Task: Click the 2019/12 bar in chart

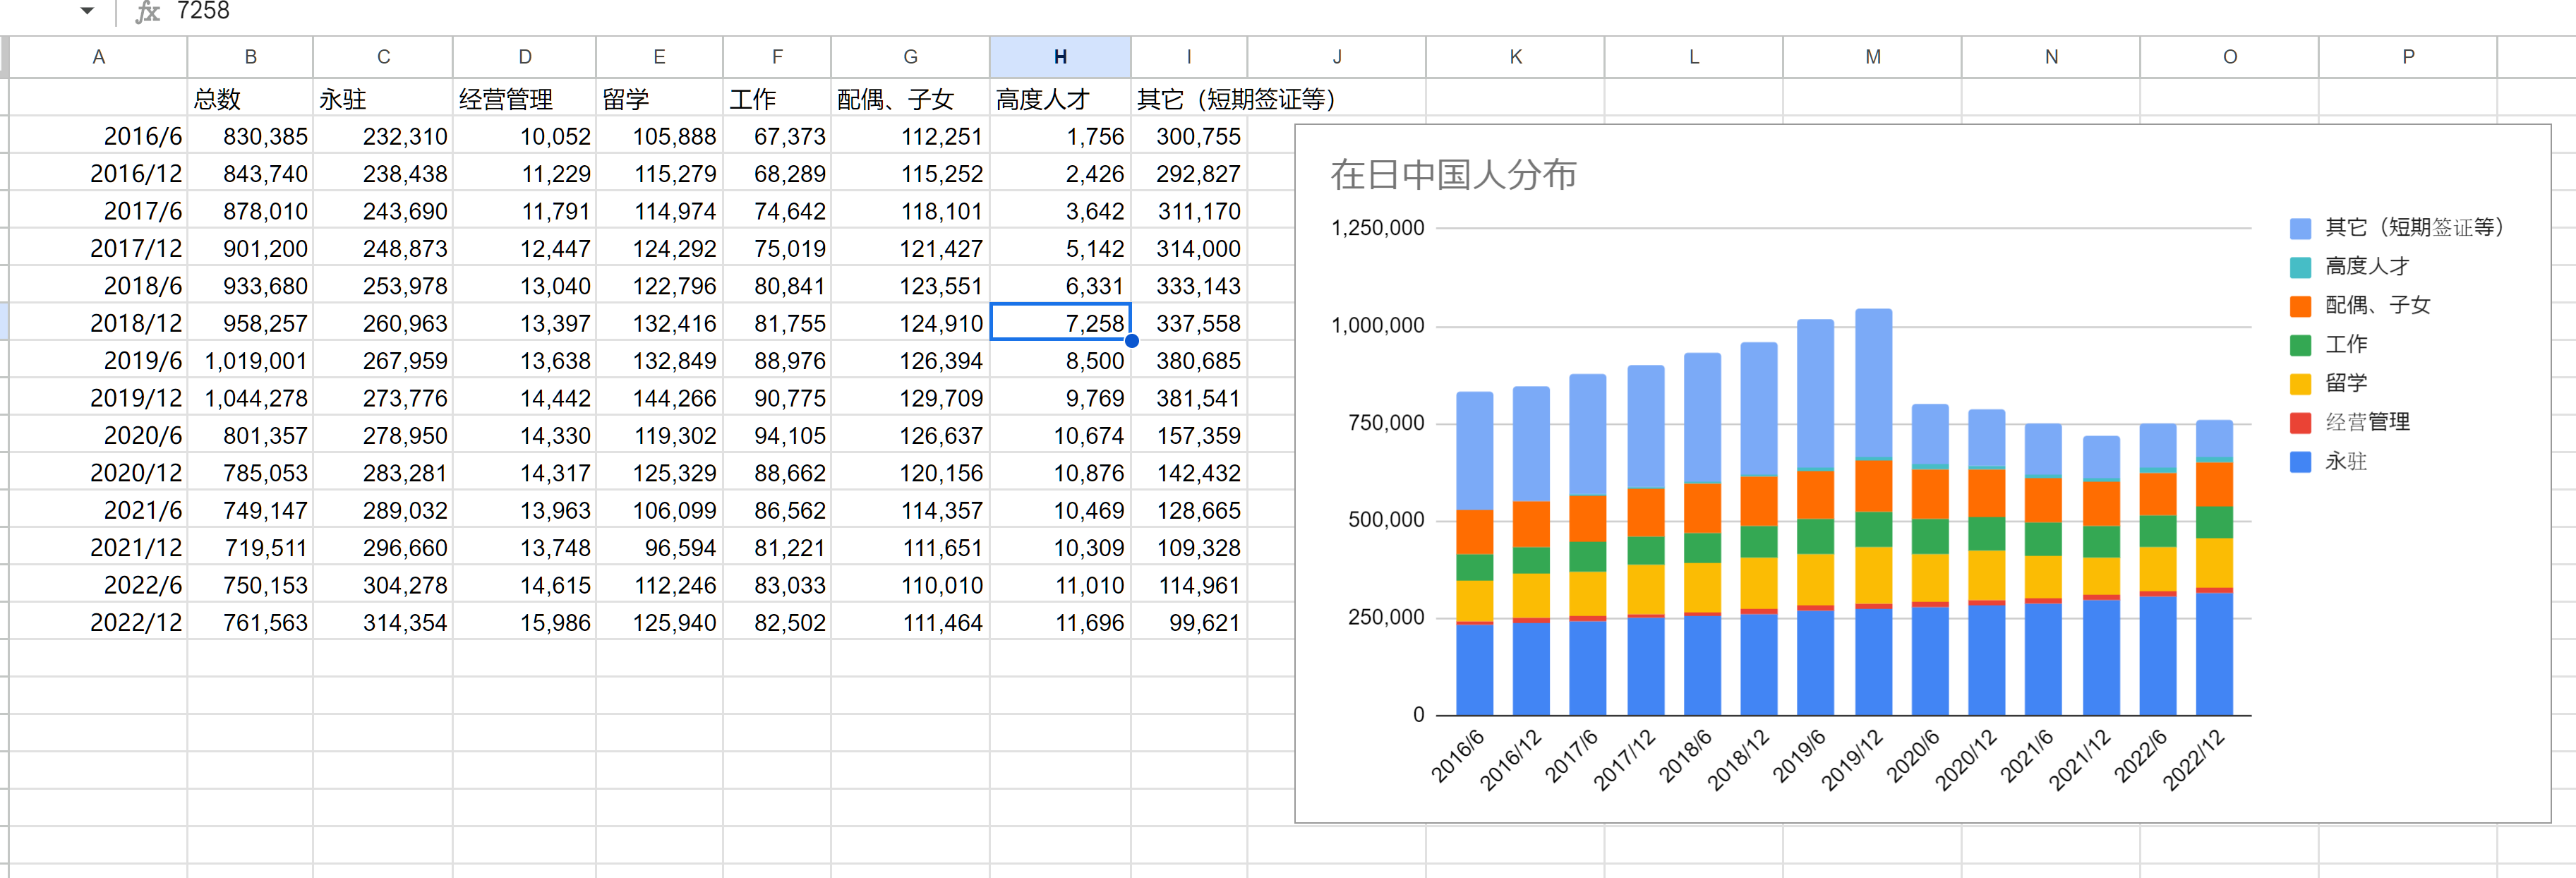Action: [x=1873, y=512]
